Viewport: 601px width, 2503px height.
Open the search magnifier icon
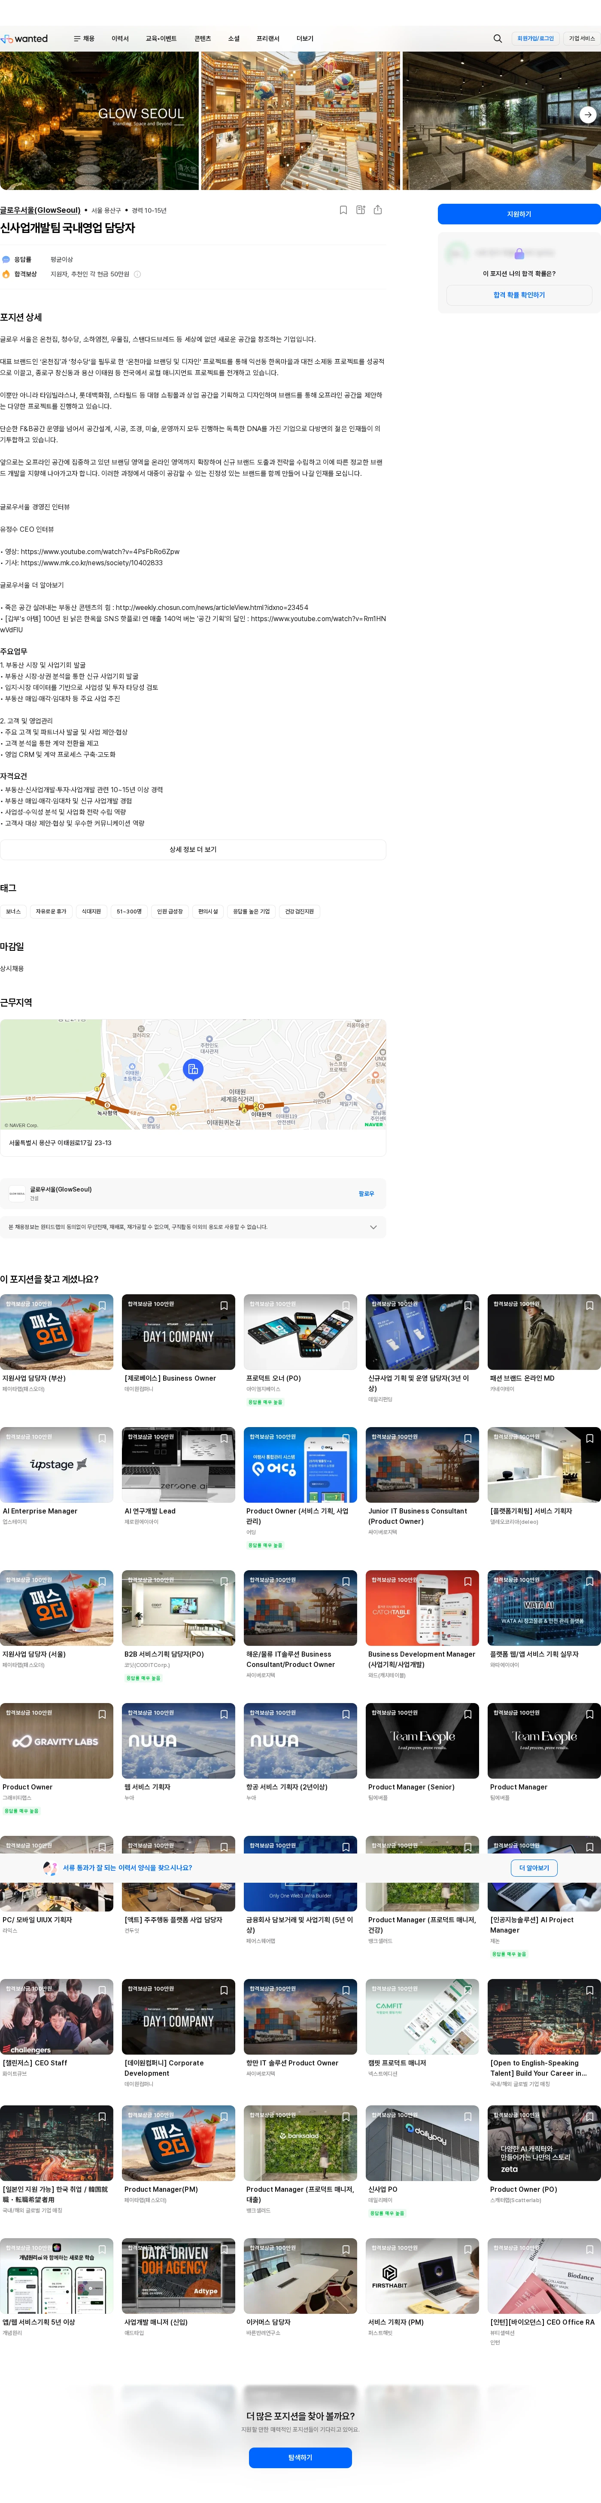498,39
